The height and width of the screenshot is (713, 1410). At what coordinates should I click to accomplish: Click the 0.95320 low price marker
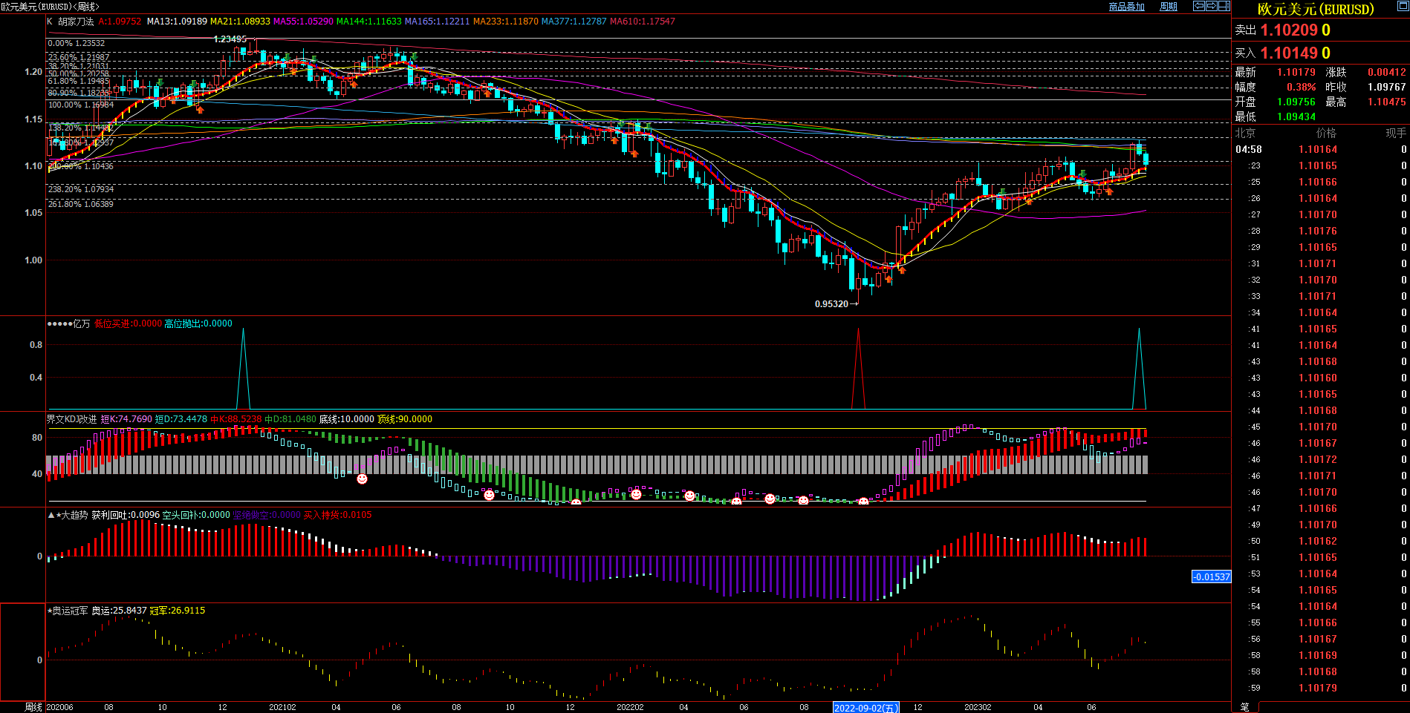pyautogui.click(x=832, y=304)
